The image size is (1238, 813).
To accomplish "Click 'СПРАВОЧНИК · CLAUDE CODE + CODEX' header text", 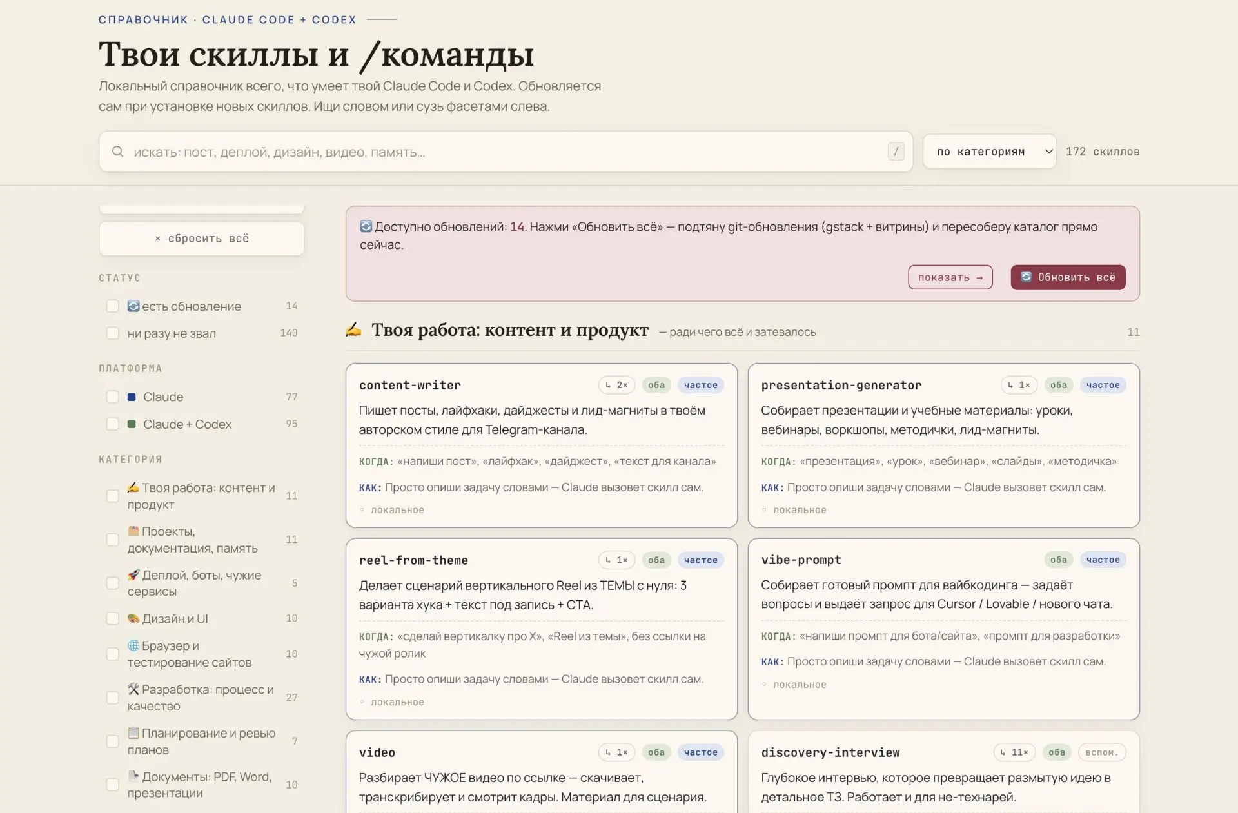I will (x=228, y=19).
